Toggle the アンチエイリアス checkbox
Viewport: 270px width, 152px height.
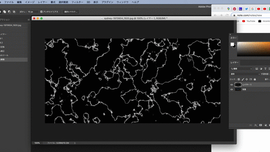coord(41,12)
